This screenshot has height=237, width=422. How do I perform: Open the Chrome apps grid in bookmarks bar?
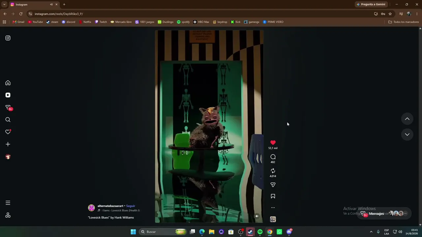coord(4,22)
